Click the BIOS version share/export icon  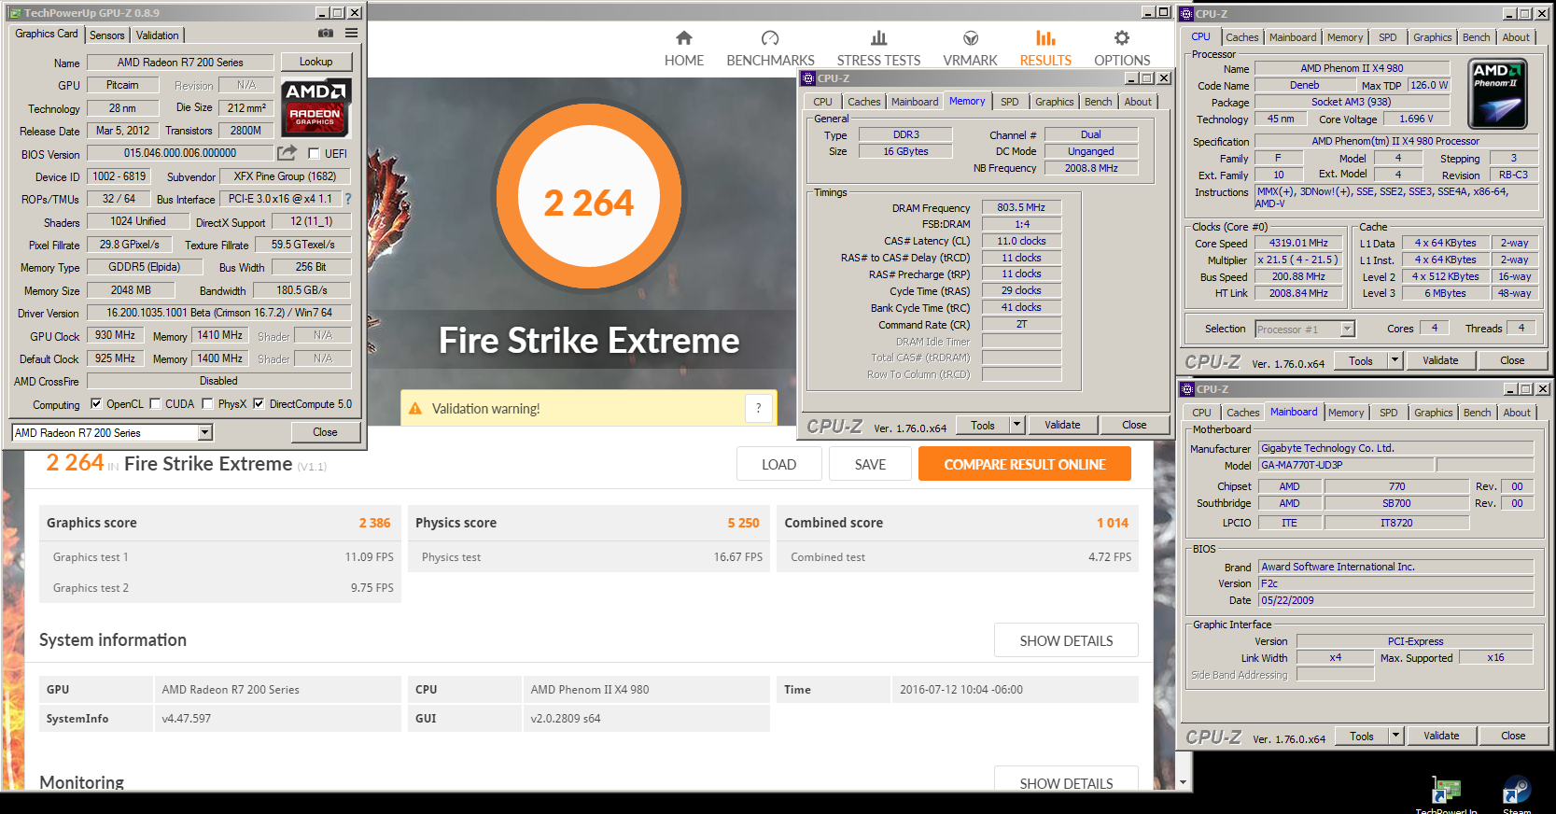point(287,153)
